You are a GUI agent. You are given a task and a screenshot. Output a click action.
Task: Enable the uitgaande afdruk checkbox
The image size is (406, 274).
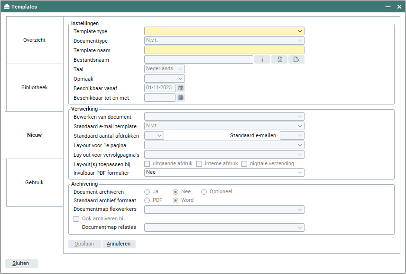(x=147, y=164)
